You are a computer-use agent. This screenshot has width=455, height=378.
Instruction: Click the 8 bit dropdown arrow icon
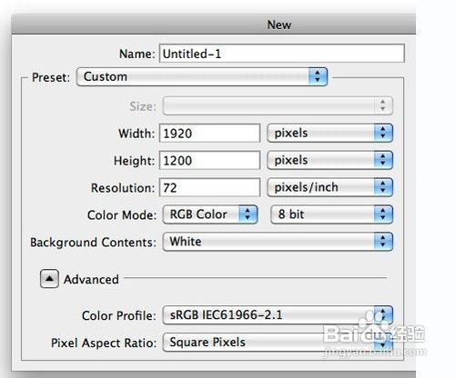[383, 214]
